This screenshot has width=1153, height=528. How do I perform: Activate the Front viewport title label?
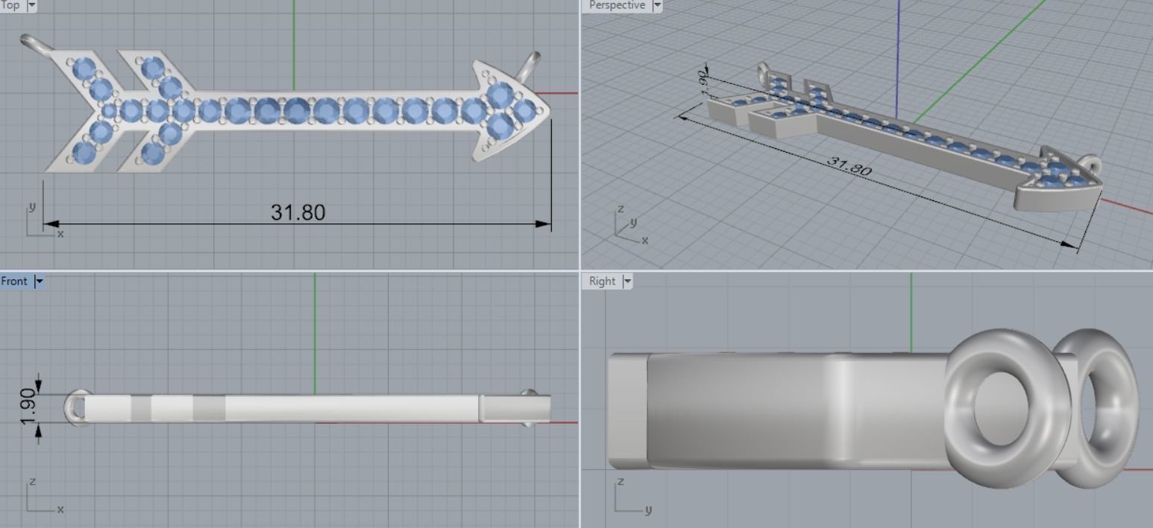(x=14, y=282)
